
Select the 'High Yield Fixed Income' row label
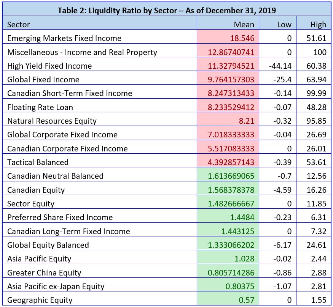pyautogui.click(x=49, y=66)
